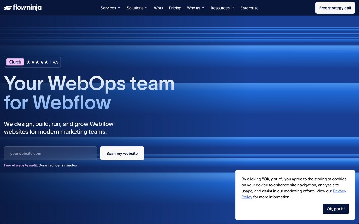
Task: Focus the yourwebsite.com input field
Action: (51, 153)
